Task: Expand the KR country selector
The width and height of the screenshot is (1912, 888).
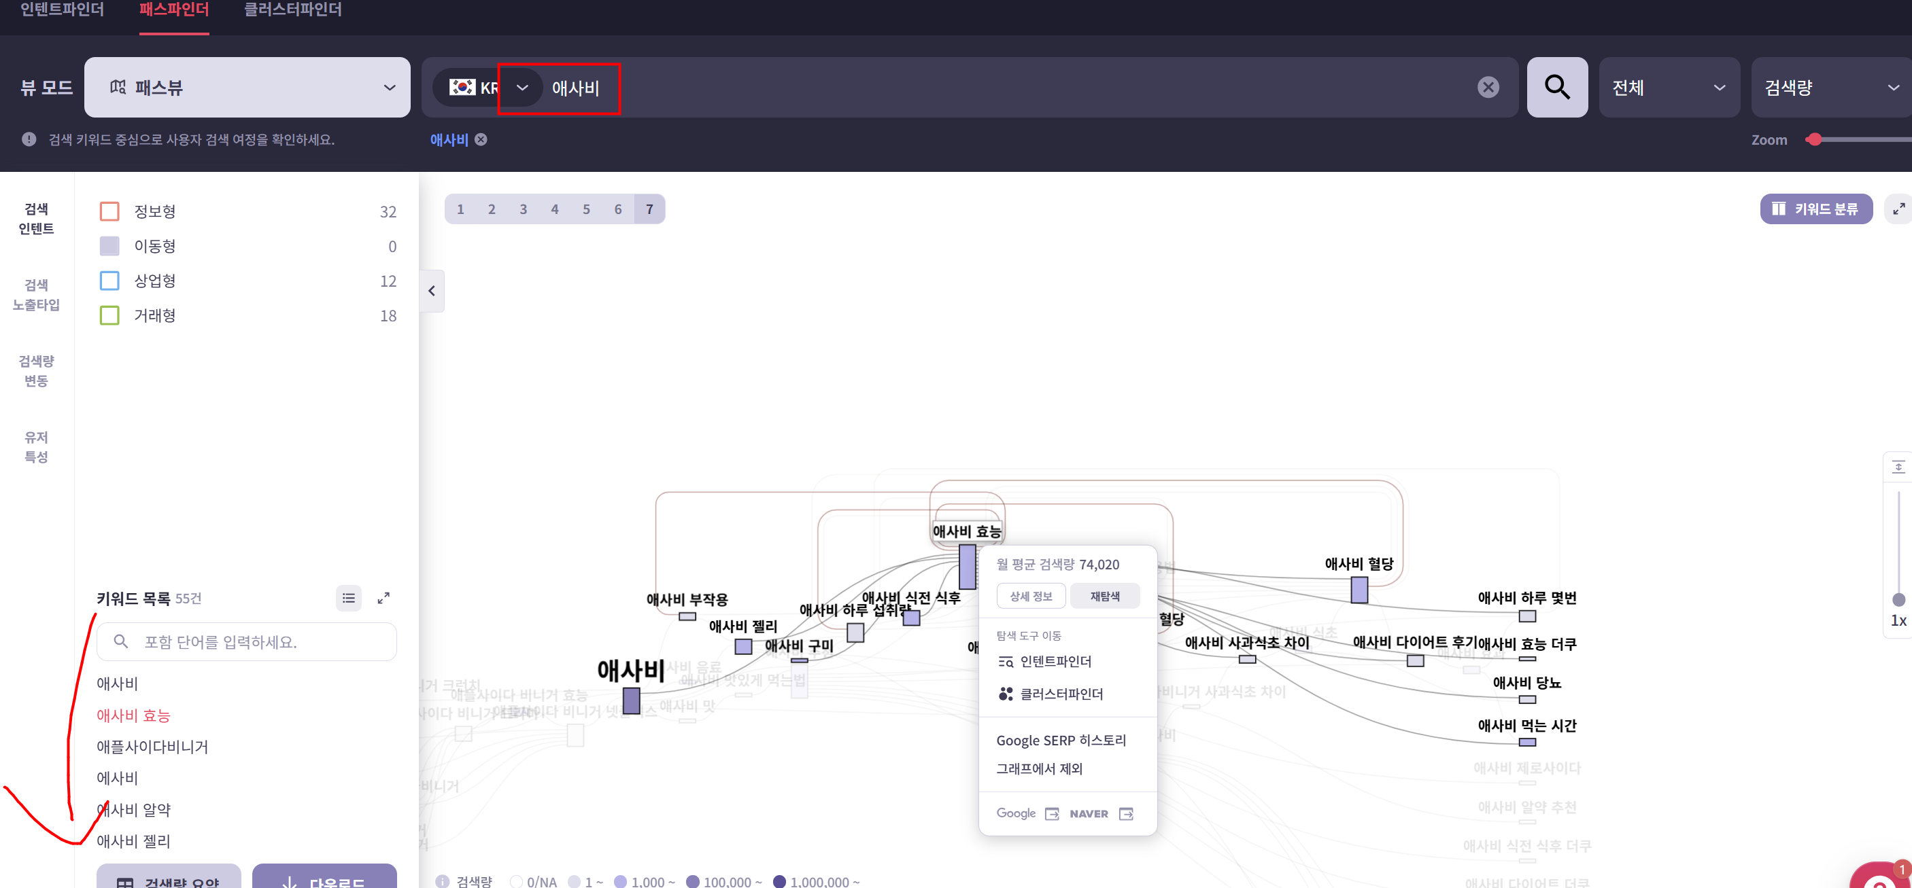Action: [x=522, y=88]
